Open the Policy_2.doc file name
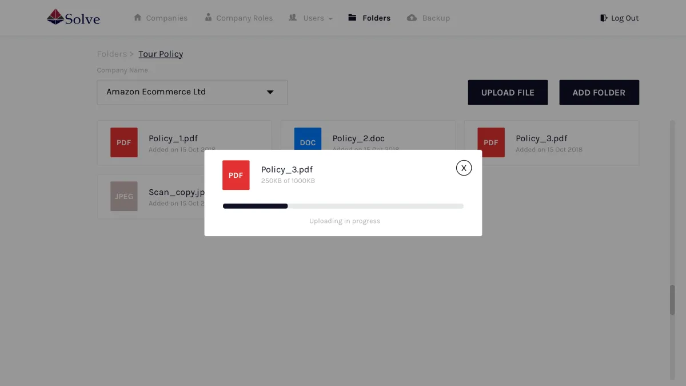686x386 pixels. click(x=358, y=138)
